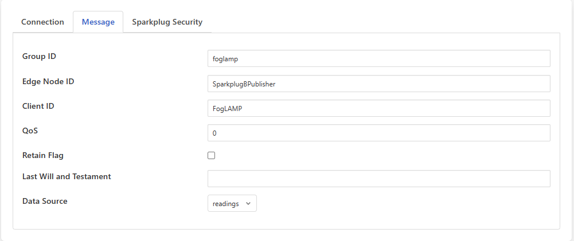Select the QoS input box
Image resolution: width=574 pixels, height=241 pixels.
pos(378,133)
